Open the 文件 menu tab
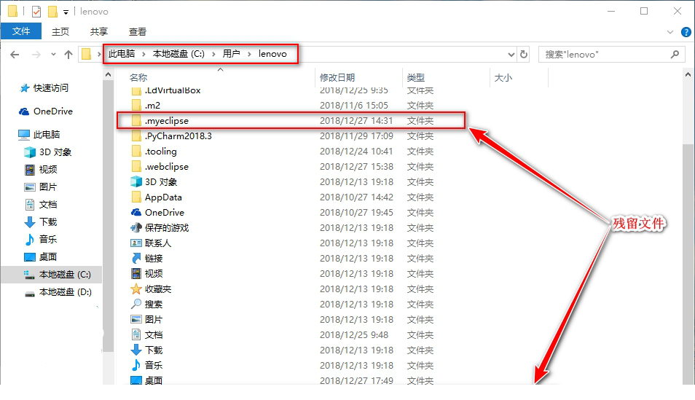This screenshot has width=695, height=400. tap(21, 31)
